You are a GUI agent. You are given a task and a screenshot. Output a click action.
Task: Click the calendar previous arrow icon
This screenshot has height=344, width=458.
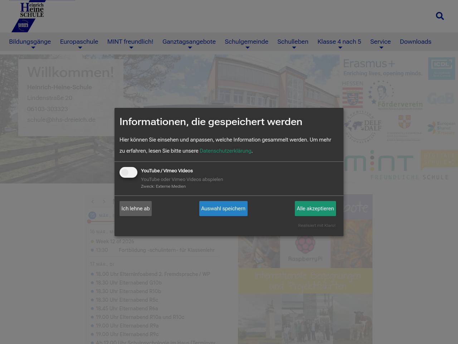coord(93,202)
